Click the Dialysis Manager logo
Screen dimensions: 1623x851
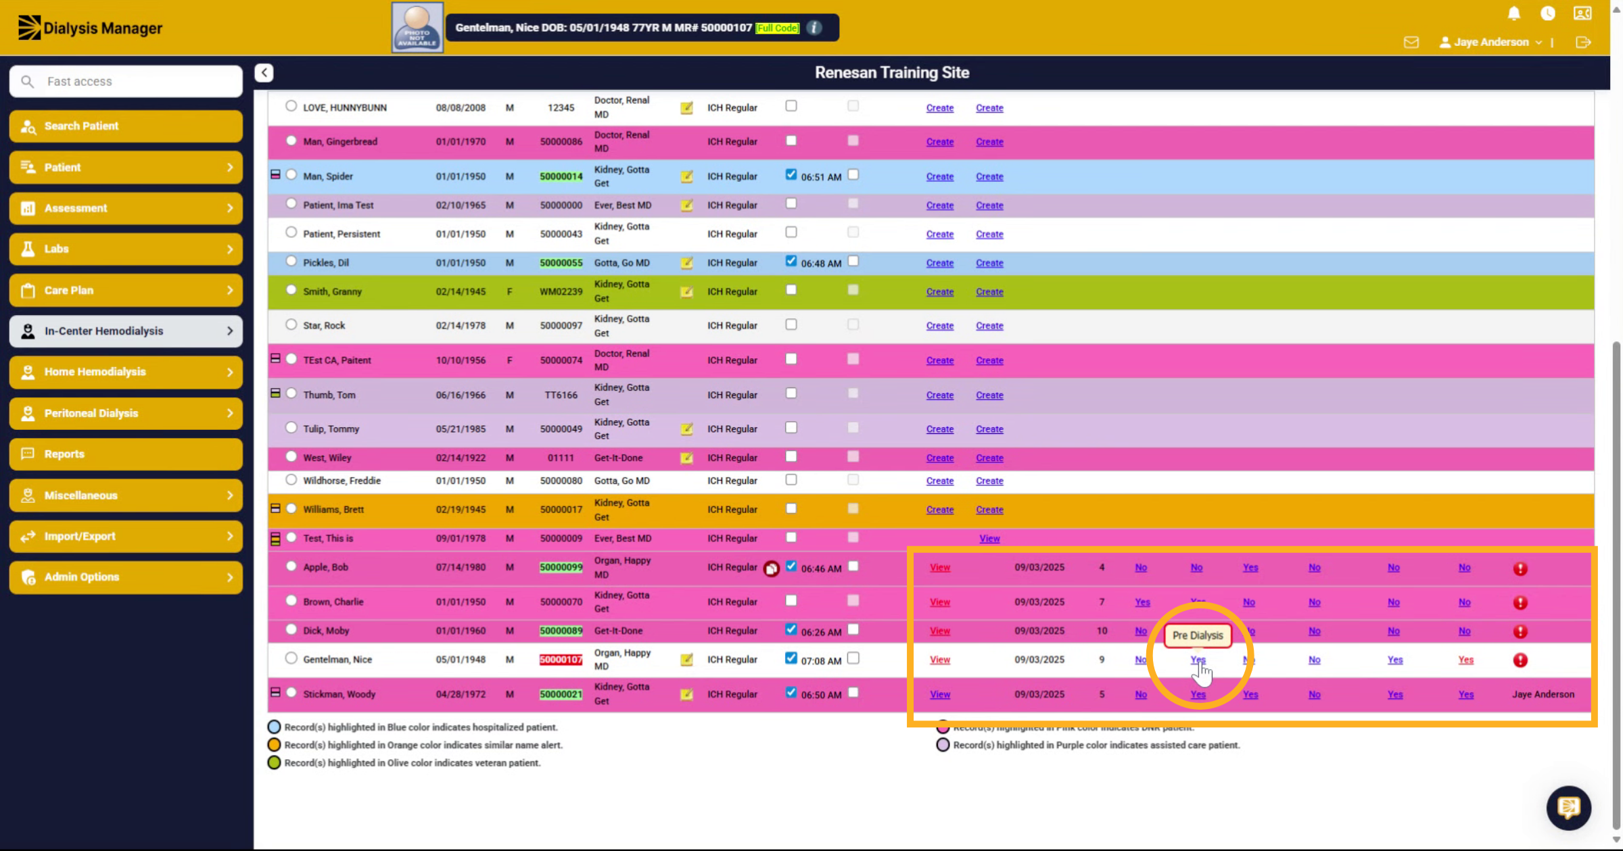90,28
